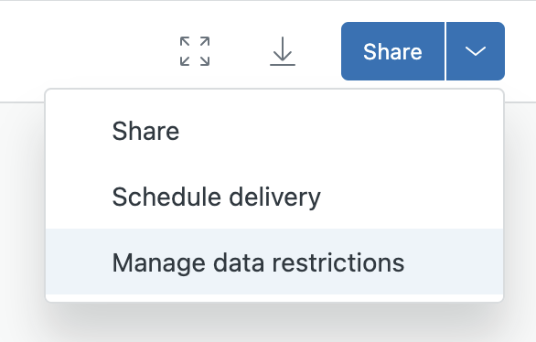Expand view with the fullscreen icon
536x342 pixels.
(x=195, y=51)
